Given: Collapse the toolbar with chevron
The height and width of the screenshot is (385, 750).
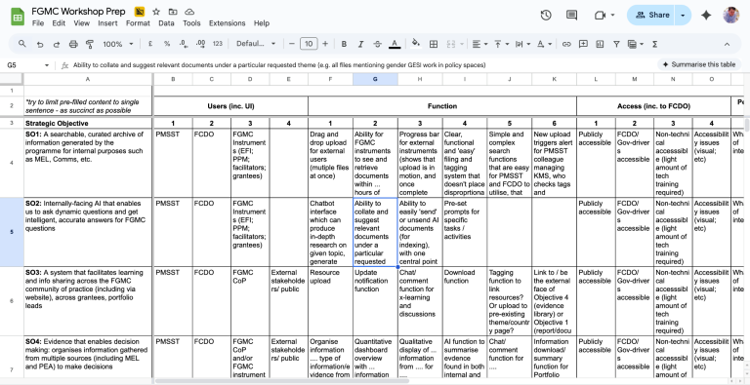Looking at the screenshot, I should 727,44.
